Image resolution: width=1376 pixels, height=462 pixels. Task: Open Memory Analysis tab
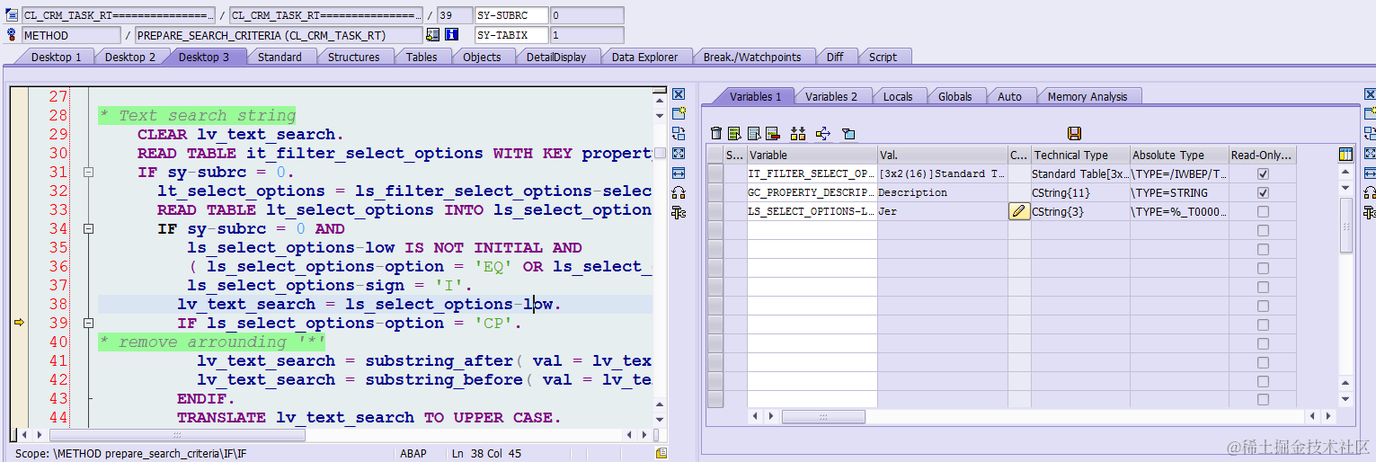pos(1087,96)
